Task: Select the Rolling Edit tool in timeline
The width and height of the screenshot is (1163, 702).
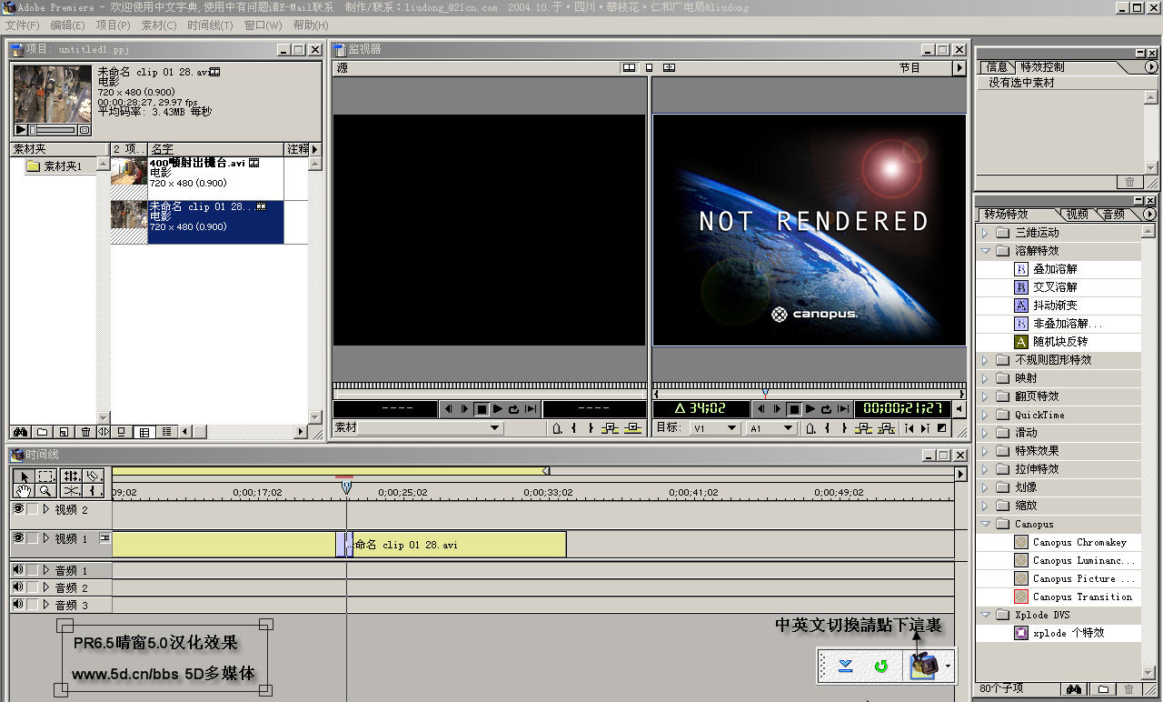Action: [71, 476]
